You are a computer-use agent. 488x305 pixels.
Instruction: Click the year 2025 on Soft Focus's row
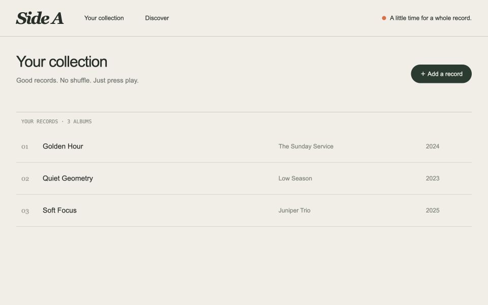tap(432, 210)
